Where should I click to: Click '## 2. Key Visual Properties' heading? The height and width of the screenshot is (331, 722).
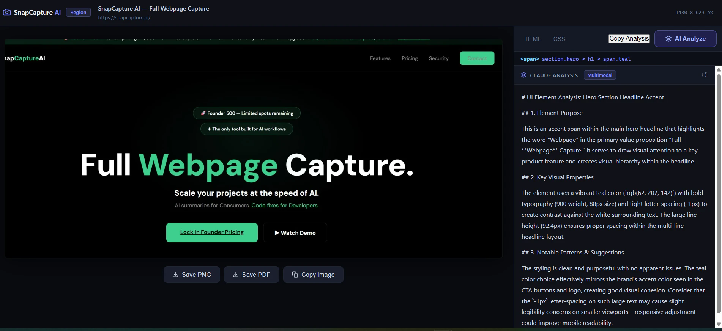[x=558, y=177]
